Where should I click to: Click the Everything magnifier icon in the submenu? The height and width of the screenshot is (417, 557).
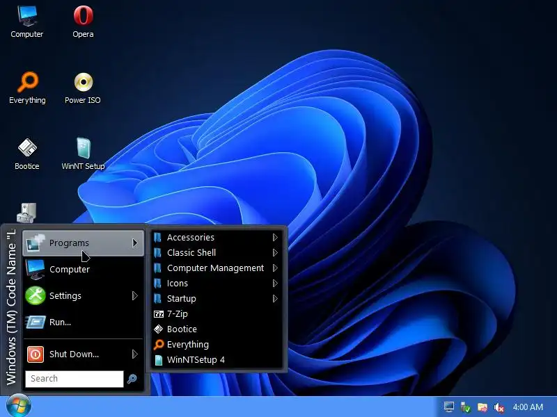point(159,344)
